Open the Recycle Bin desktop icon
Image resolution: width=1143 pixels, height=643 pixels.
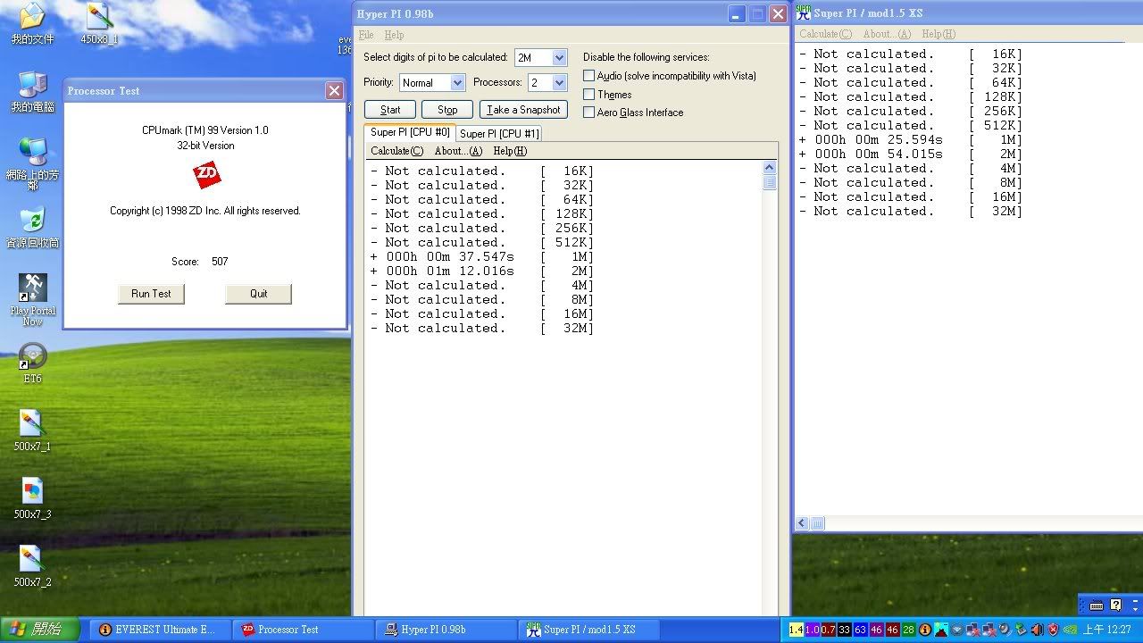(32, 227)
